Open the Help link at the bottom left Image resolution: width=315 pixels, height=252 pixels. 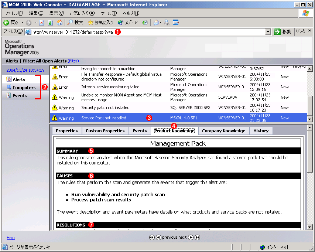pyautogui.click(x=11, y=238)
